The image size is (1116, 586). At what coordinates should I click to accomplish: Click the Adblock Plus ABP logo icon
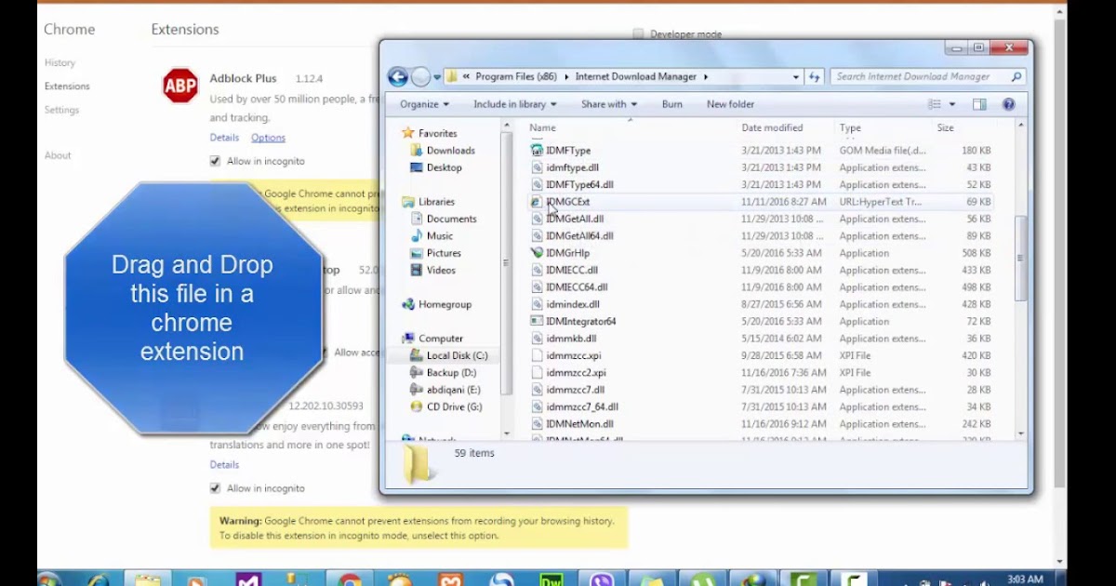click(x=179, y=87)
